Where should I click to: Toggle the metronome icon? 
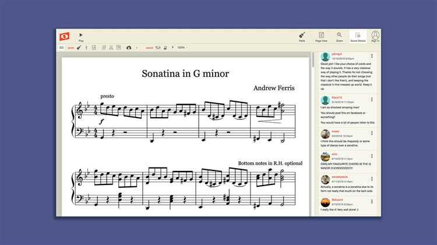click(165, 48)
